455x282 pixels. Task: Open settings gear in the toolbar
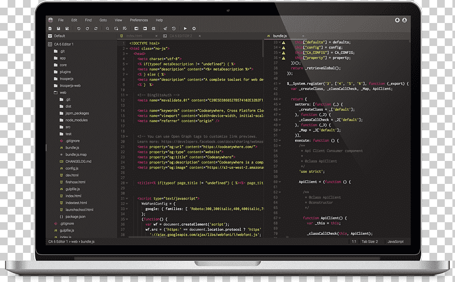point(194,29)
